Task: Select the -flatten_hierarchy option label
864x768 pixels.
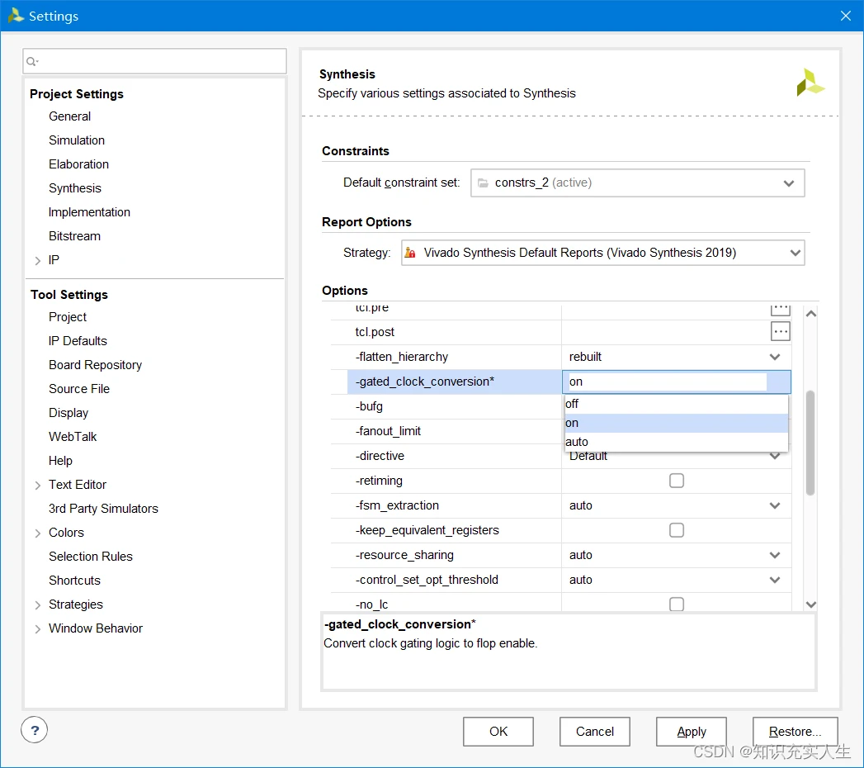Action: [402, 357]
